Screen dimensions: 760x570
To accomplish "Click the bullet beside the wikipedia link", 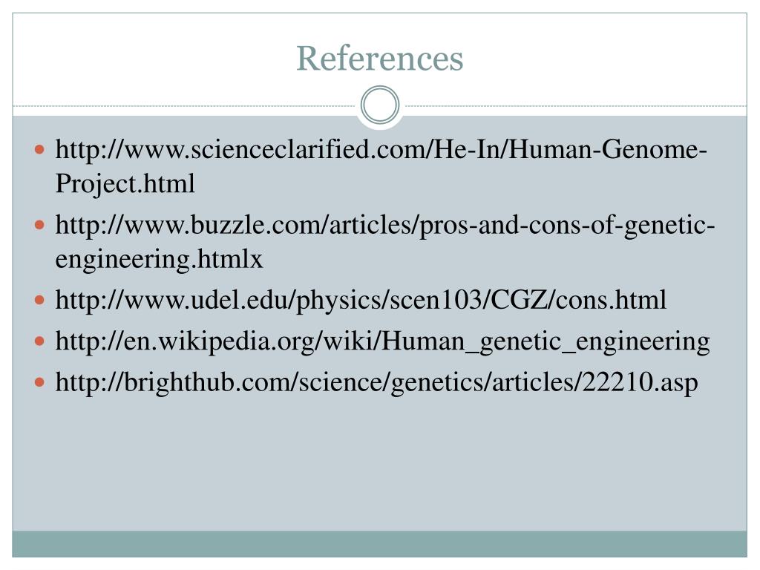I will [40, 341].
